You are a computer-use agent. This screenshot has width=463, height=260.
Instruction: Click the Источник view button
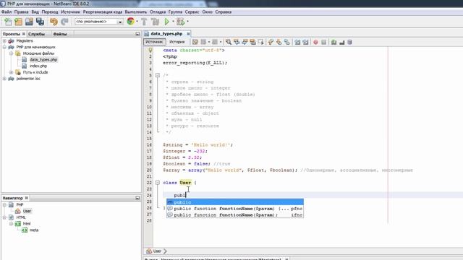click(155, 42)
